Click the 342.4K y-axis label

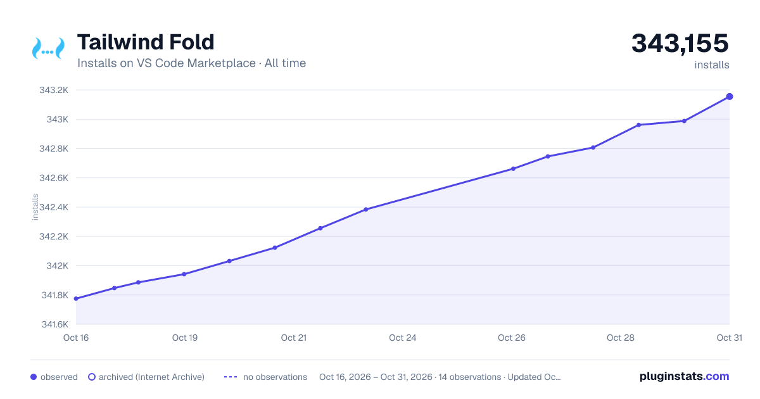click(54, 207)
